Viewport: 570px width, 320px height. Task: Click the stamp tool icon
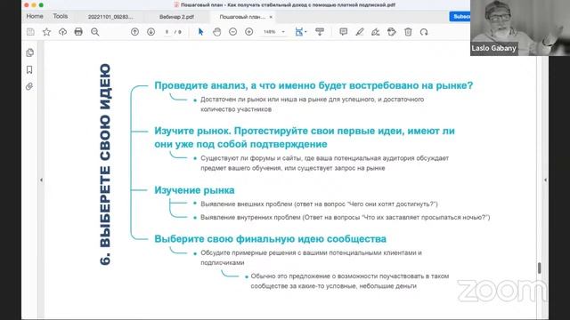pos(392,32)
